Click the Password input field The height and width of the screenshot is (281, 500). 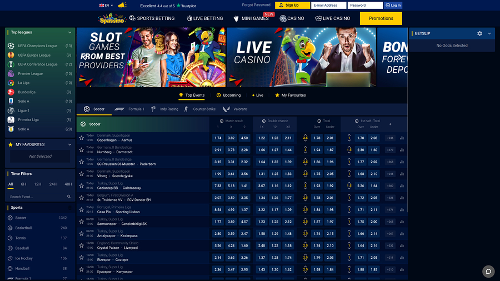(365, 5)
